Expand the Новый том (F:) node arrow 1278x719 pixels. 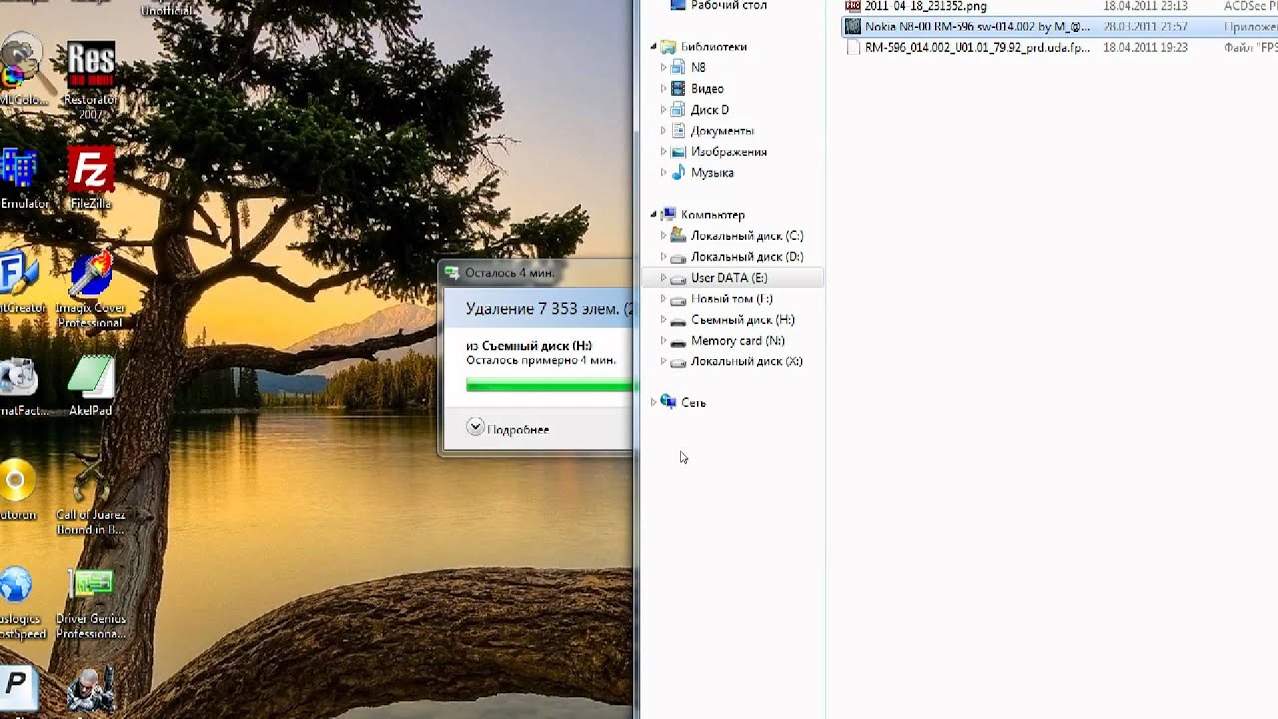coord(663,299)
